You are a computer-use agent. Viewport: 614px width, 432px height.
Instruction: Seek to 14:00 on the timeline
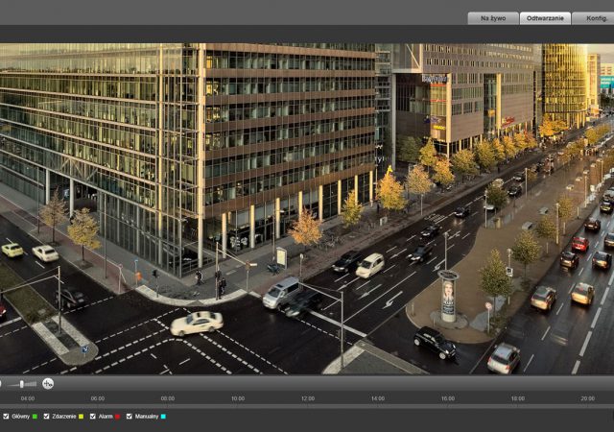coord(378,398)
